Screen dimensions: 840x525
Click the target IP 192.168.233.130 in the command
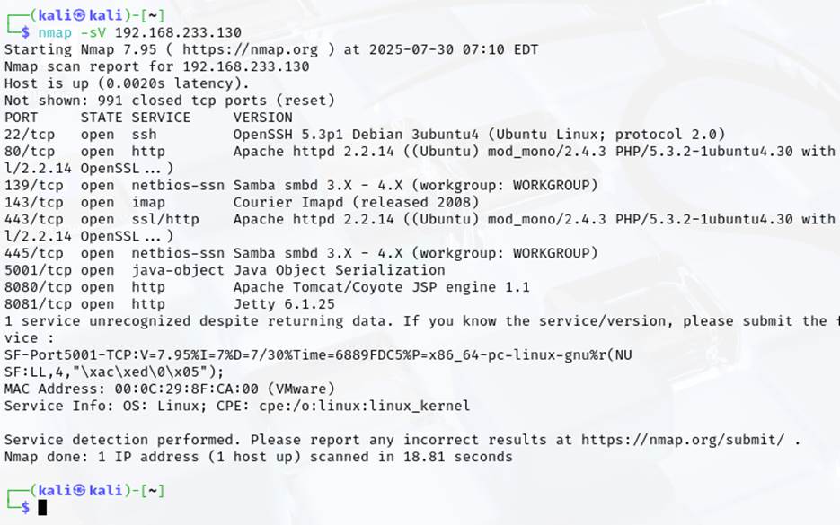pyautogui.click(x=178, y=32)
